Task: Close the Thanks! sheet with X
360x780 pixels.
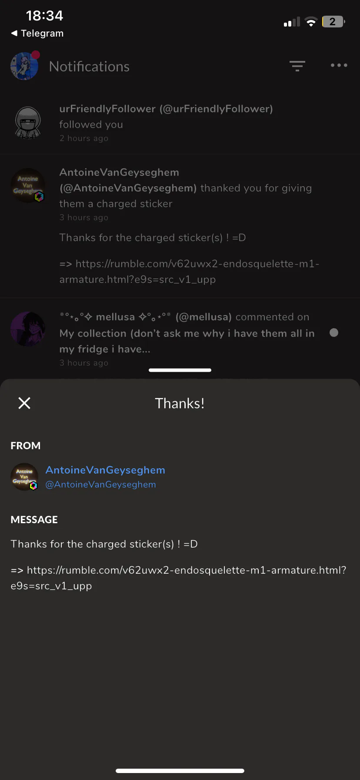Action: 24,403
